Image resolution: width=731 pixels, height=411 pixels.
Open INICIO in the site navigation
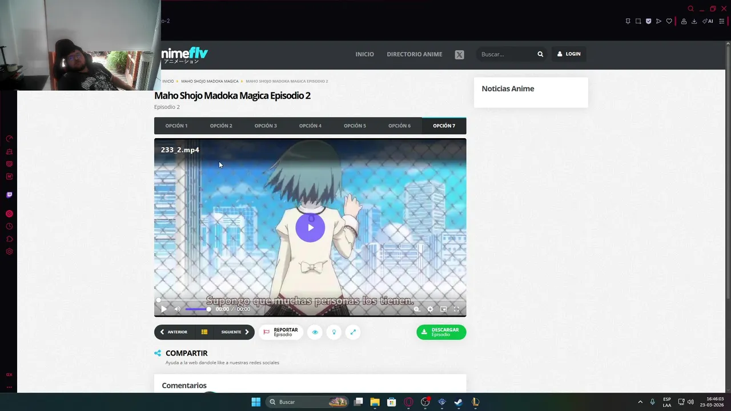point(364,54)
